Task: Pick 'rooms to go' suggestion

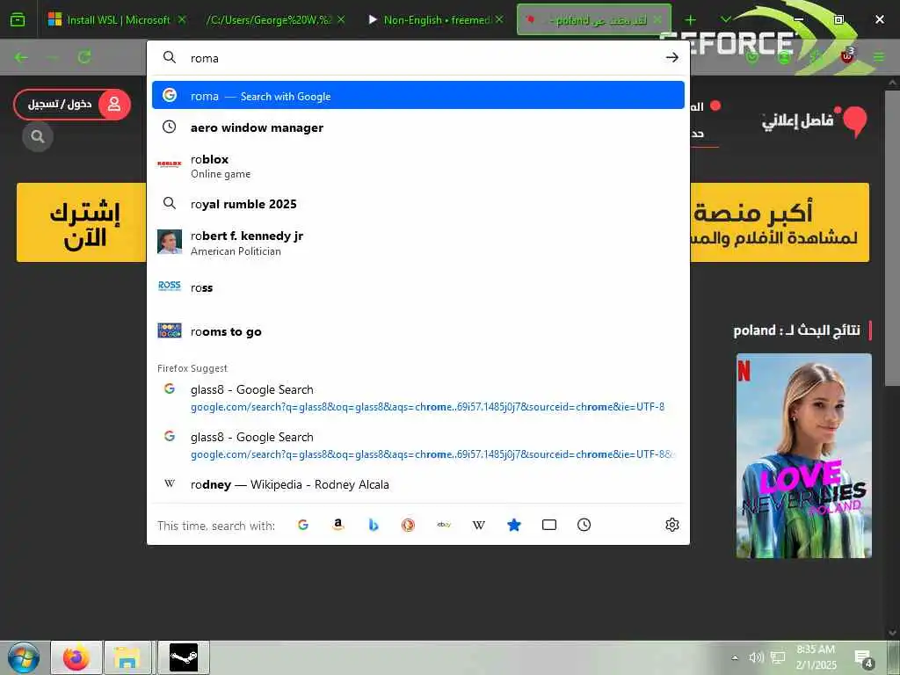Action: coord(417,331)
